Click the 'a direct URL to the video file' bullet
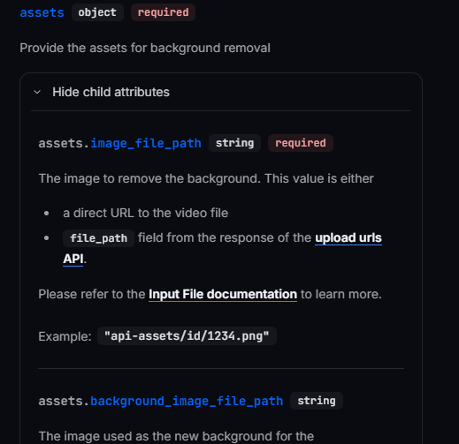 point(146,213)
